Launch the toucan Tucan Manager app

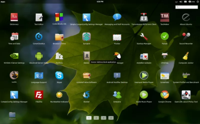[117, 56]
